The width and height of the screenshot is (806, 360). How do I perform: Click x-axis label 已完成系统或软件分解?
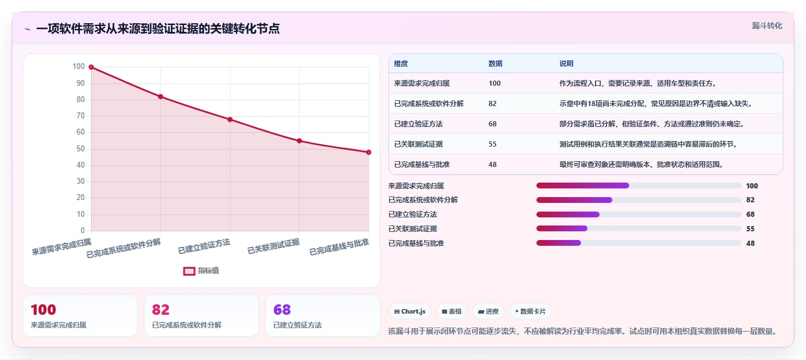(x=124, y=248)
